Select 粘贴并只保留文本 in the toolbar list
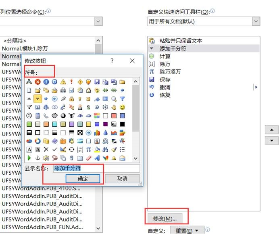 (204, 41)
